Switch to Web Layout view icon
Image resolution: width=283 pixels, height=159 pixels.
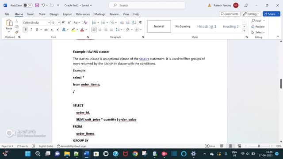[x=239, y=146]
